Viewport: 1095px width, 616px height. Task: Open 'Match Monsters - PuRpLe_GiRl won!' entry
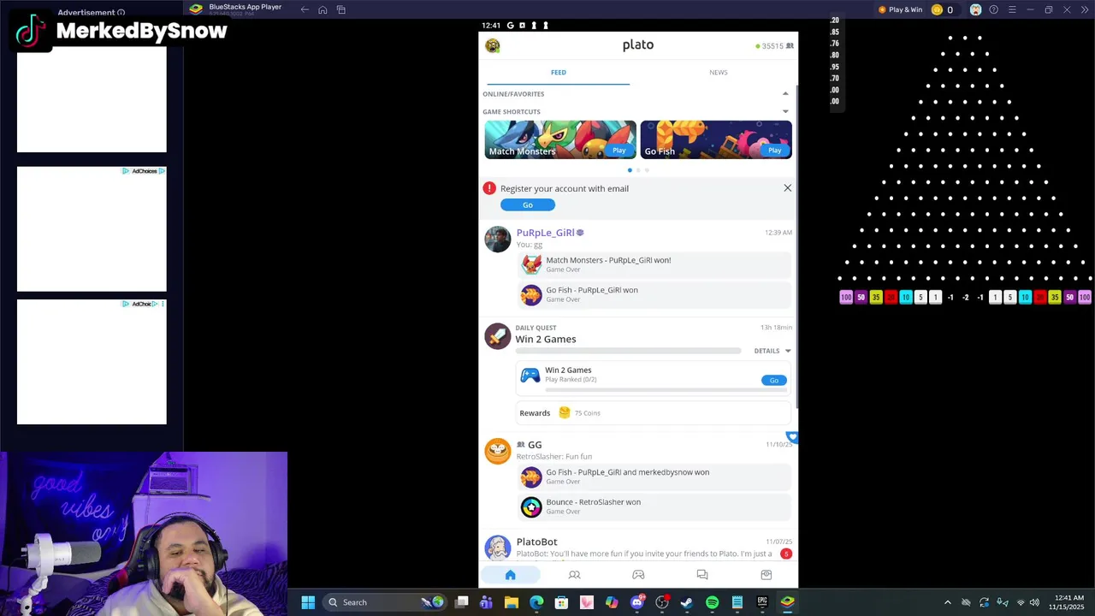(654, 264)
